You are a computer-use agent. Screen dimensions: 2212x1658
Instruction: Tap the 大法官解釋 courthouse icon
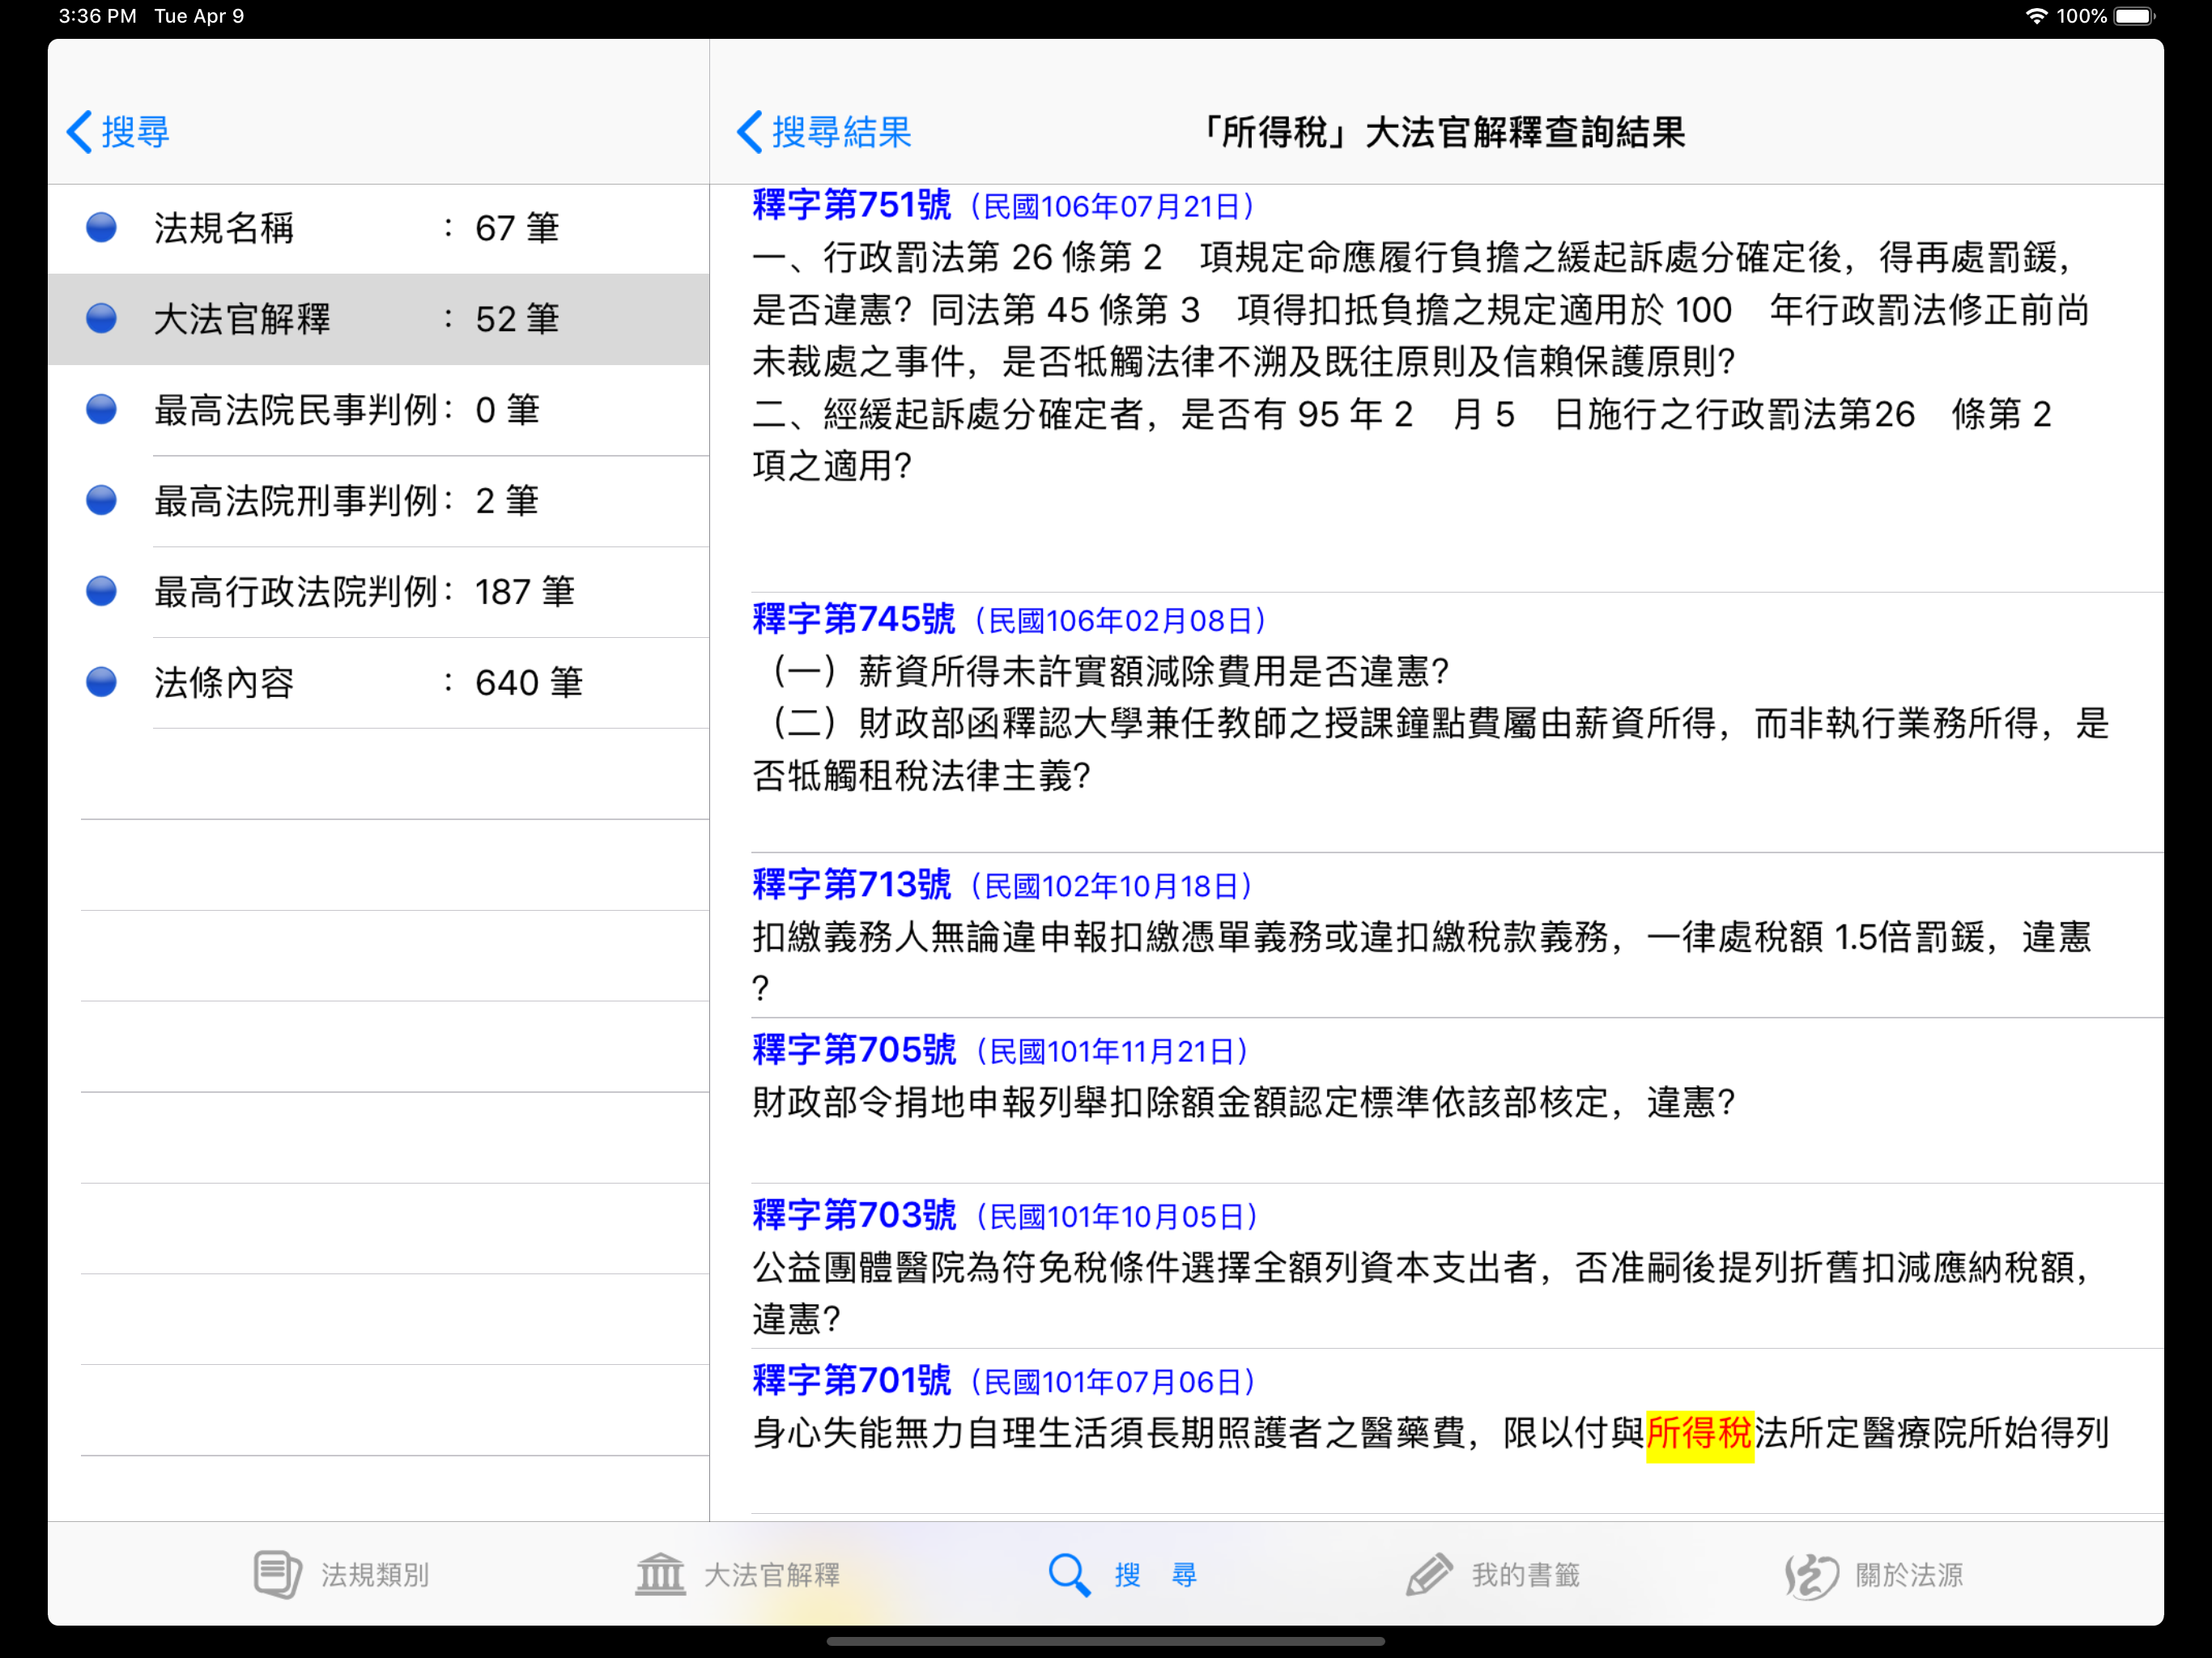pos(660,1574)
